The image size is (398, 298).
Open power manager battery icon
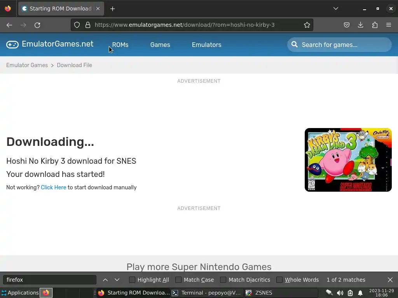[350, 293]
